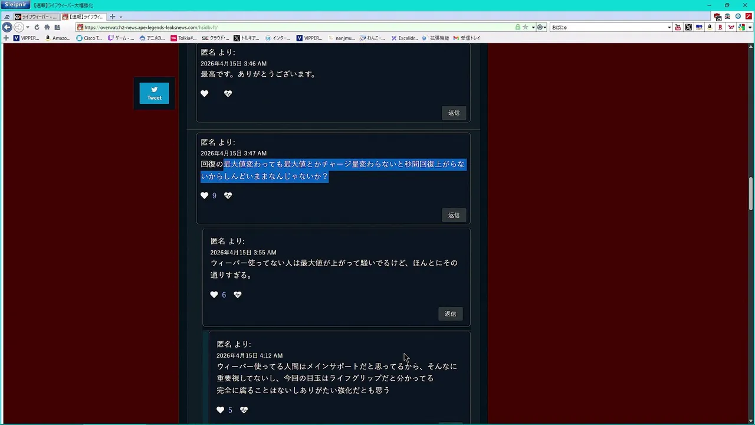The width and height of the screenshot is (755, 425).
Task: Click the browser Forward arrow button
Action: (x=18, y=27)
